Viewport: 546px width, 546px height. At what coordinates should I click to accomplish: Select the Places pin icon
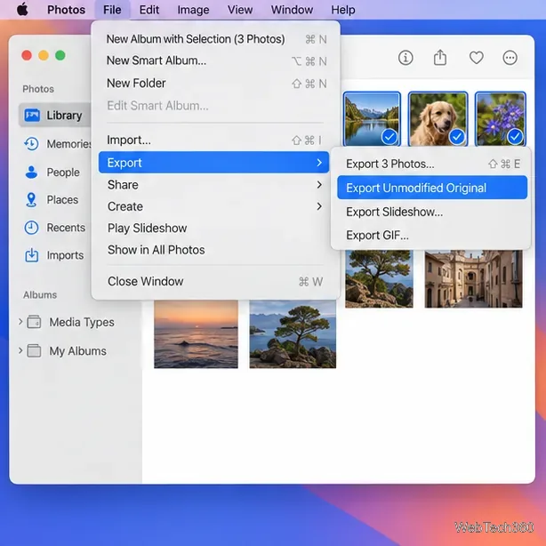[32, 200]
